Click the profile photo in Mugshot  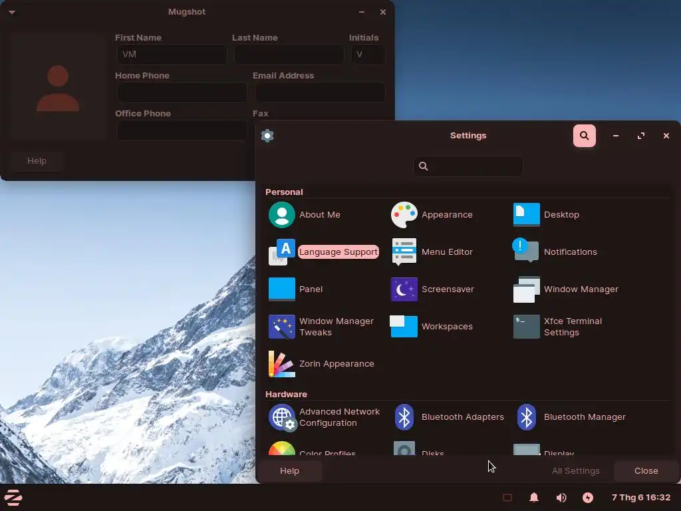(x=58, y=87)
